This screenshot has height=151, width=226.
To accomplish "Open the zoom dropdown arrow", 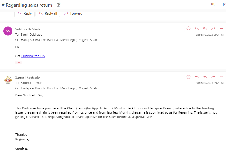I will [x=217, y=5].
